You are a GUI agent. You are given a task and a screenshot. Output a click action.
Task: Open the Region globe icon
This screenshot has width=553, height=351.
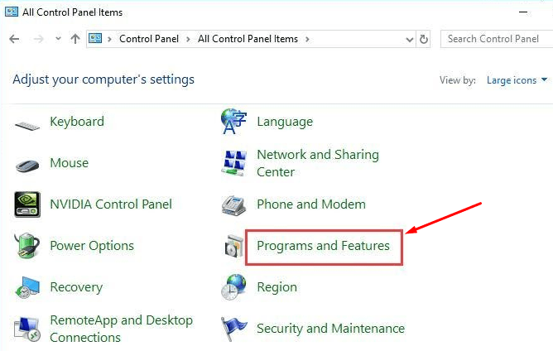coord(234,287)
